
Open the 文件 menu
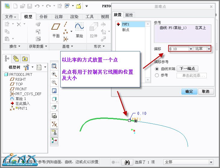[10, 17]
